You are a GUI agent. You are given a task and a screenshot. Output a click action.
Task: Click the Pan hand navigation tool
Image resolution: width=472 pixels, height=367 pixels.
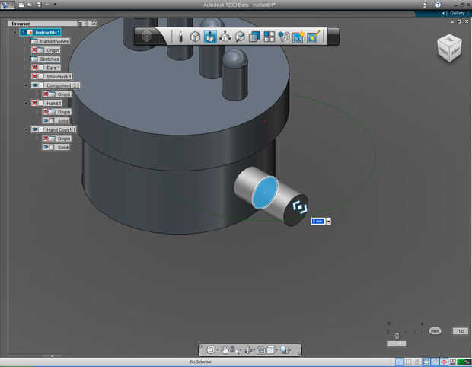point(227,349)
